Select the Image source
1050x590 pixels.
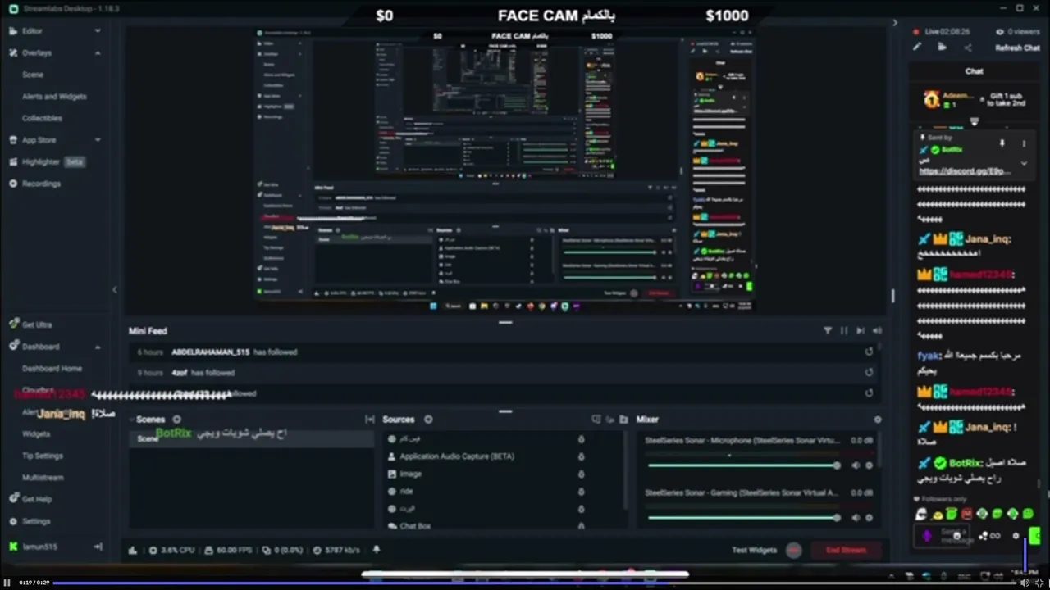410,474
